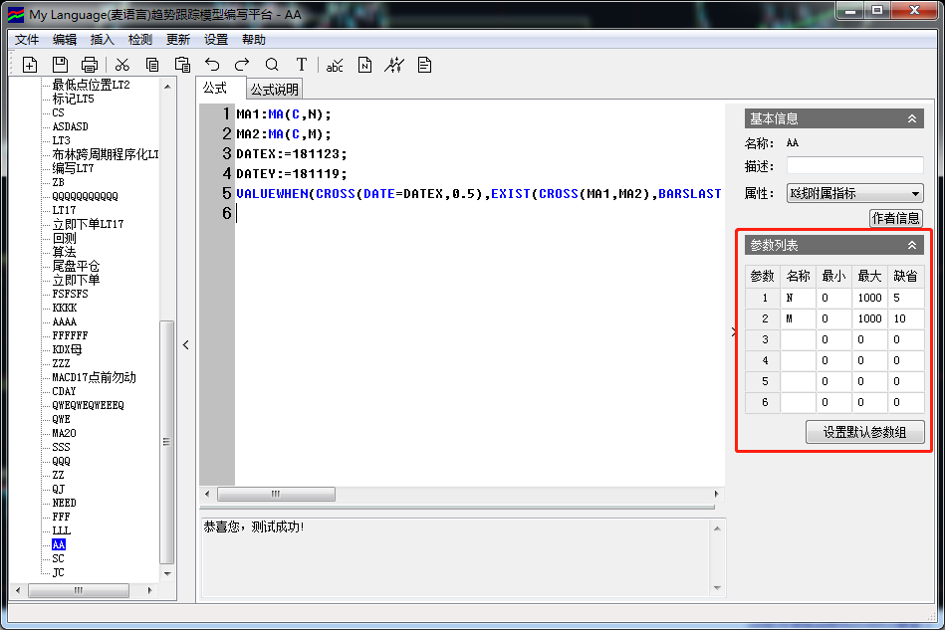Click the redo arrow icon
The image size is (945, 630).
click(x=242, y=65)
